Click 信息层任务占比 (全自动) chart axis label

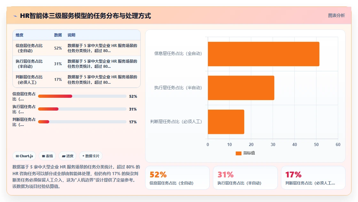coord(178,53)
